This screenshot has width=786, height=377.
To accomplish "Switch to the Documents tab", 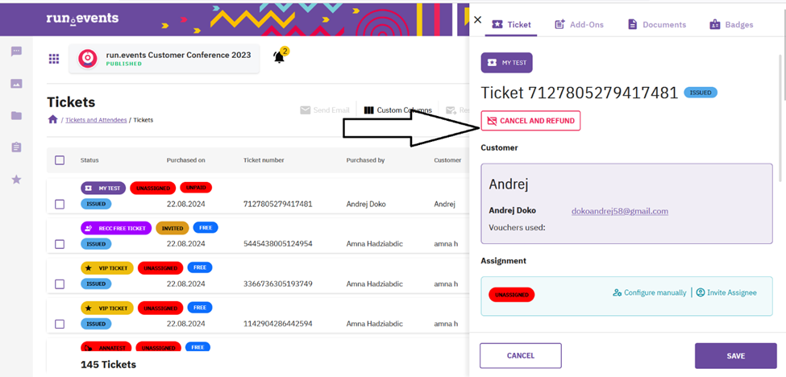I will (657, 24).
